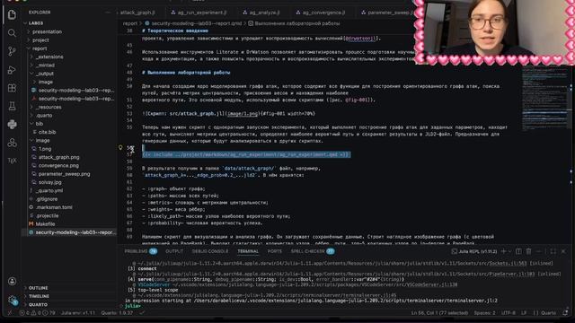Open the DEBUG CONSOLE panel tab
The width and height of the screenshot is (575, 323).
click(209, 251)
